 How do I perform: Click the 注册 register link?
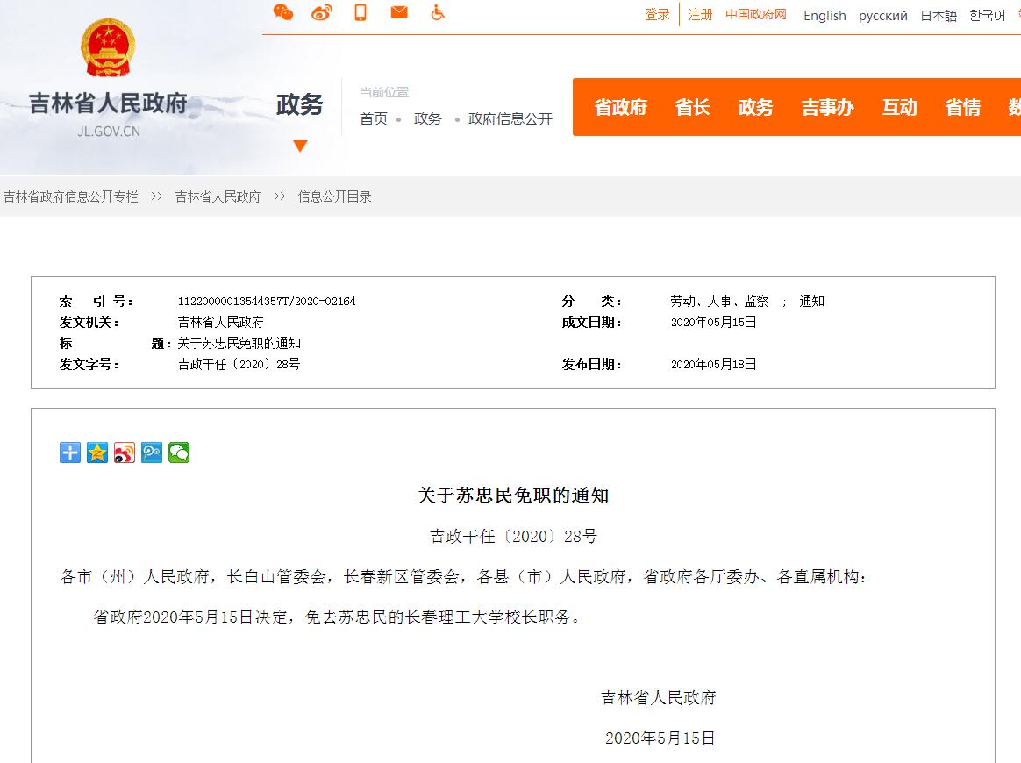pos(700,15)
